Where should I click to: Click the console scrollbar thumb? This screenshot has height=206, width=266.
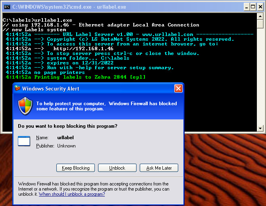tap(260, 24)
